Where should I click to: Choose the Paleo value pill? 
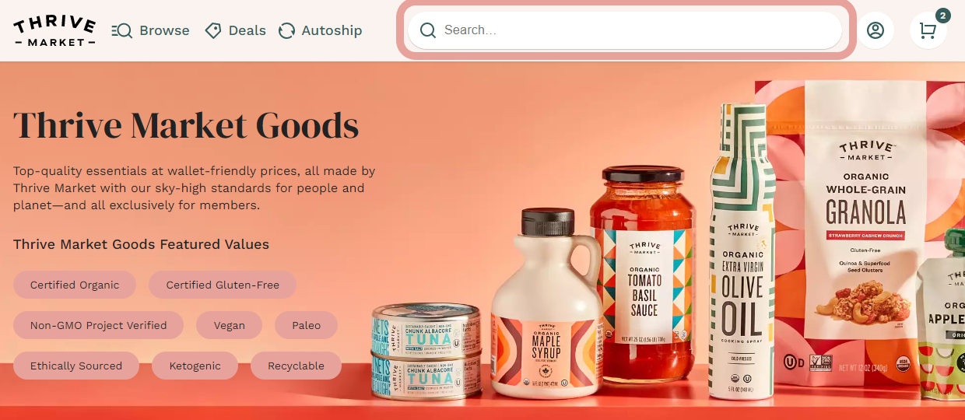tap(307, 325)
